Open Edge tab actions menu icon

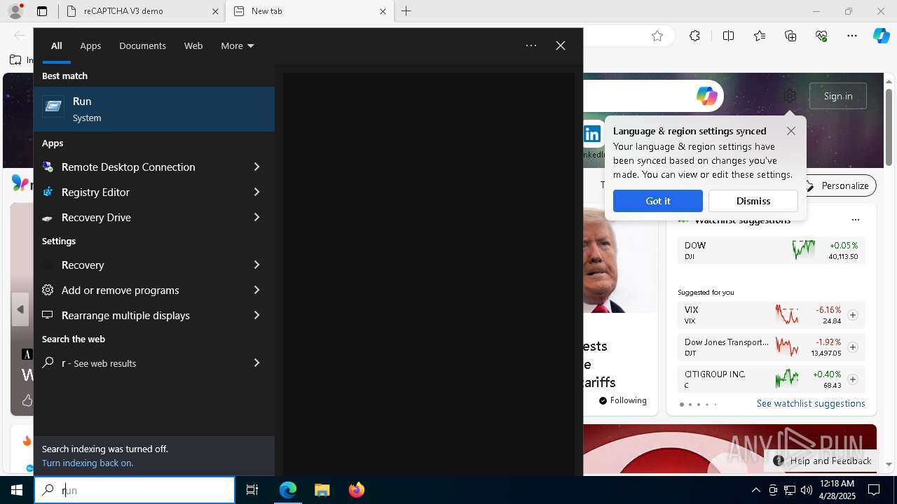pos(42,11)
